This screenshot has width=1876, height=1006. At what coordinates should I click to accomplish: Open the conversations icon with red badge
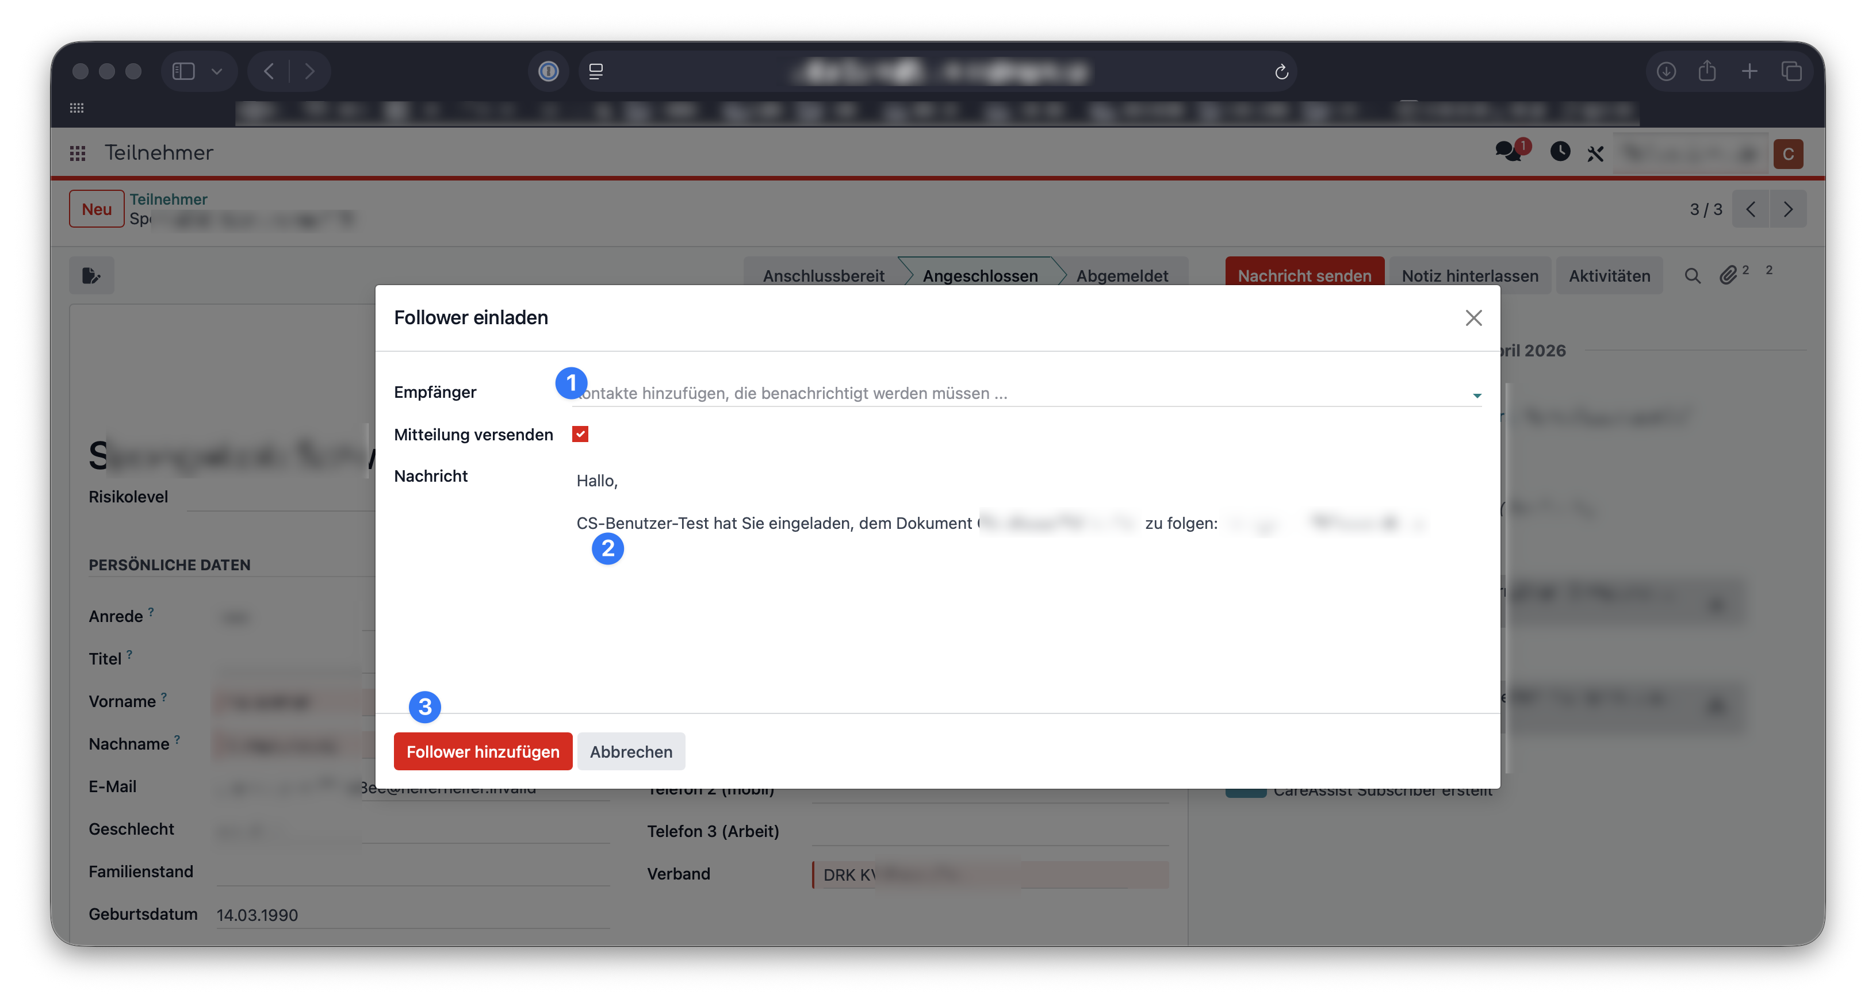click(1510, 151)
